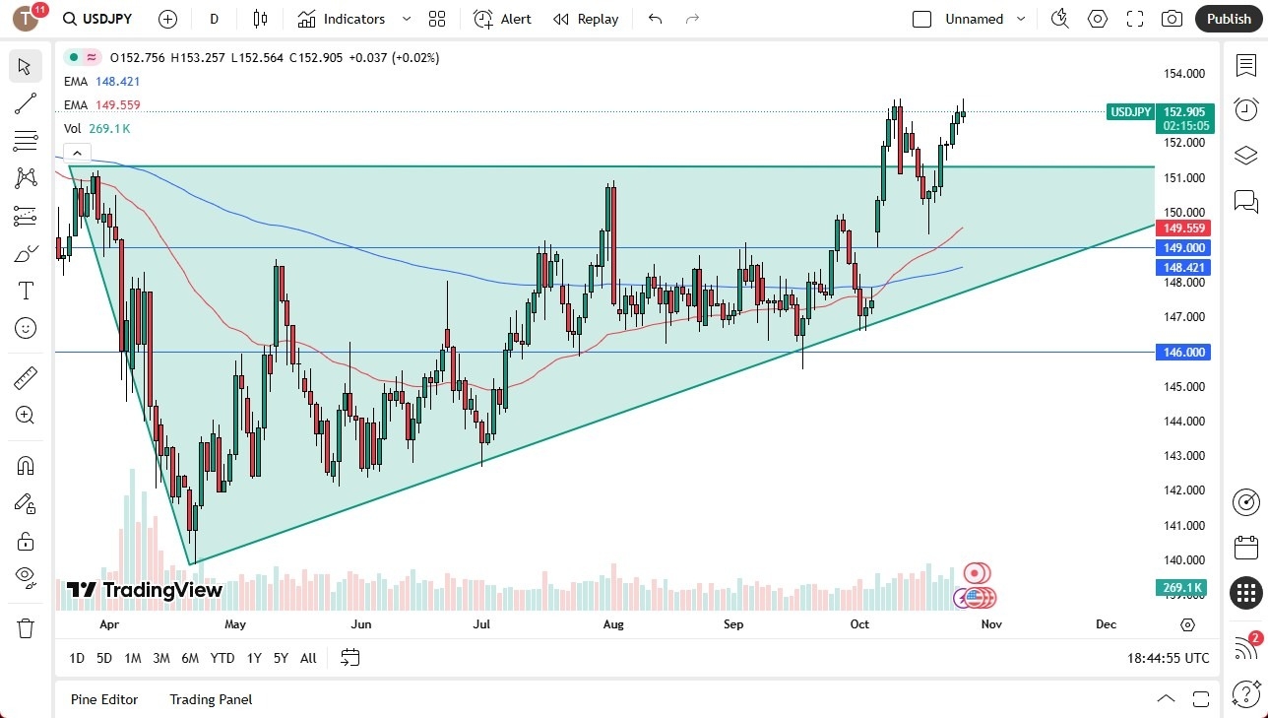Start bar Replay mode
The width and height of the screenshot is (1268, 718).
point(585,18)
